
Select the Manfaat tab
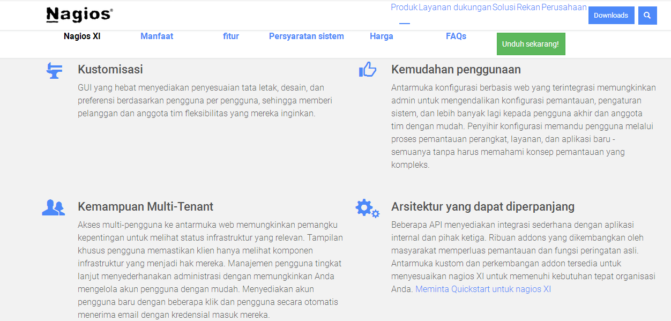tap(156, 36)
